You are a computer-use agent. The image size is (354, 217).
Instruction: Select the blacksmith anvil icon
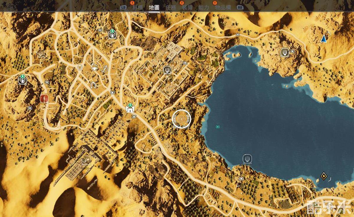94,67
